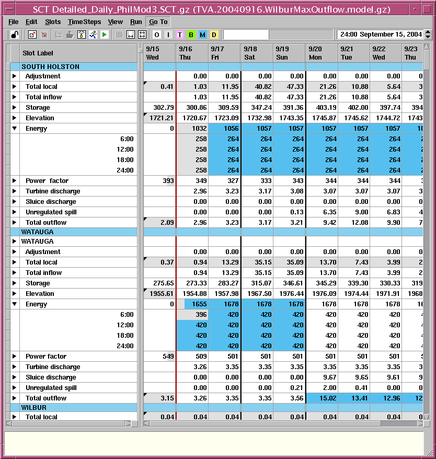Start the run with the green play button
The image size is (436, 459).
[x=104, y=35]
